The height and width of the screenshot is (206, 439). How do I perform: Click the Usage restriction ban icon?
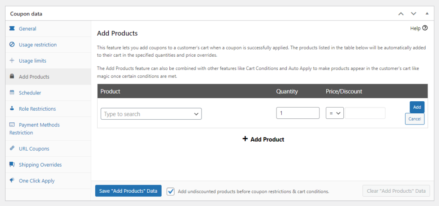coord(12,45)
